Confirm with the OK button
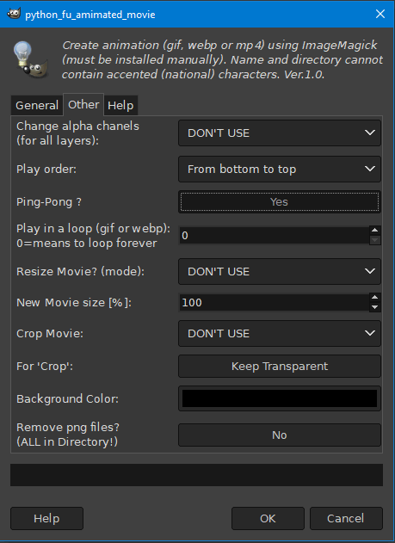The height and width of the screenshot is (543, 395). coord(268,518)
